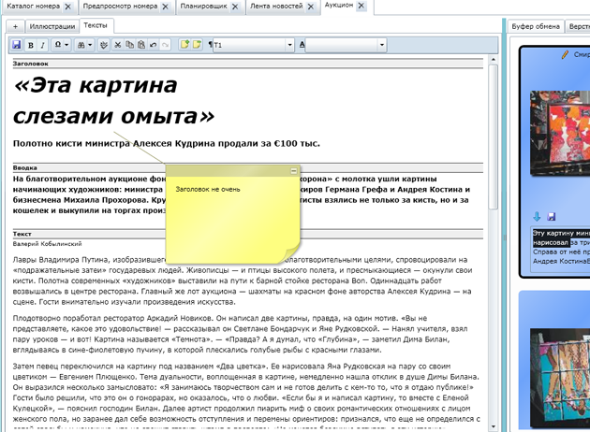590x432 pixels.
Task: Open find with the binoculars icon
Action: [x=81, y=45]
